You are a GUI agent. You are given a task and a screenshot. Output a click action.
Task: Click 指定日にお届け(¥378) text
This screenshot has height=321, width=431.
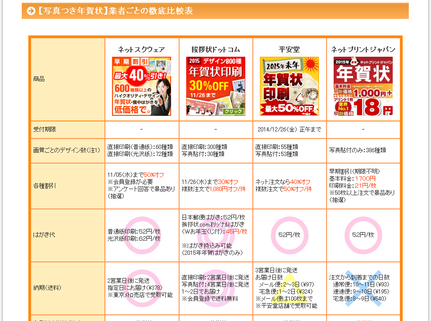pos(135,288)
